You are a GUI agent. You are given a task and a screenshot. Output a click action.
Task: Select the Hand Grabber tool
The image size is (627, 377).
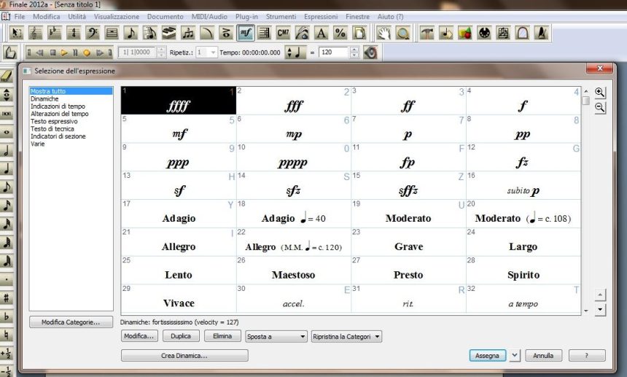(x=383, y=33)
